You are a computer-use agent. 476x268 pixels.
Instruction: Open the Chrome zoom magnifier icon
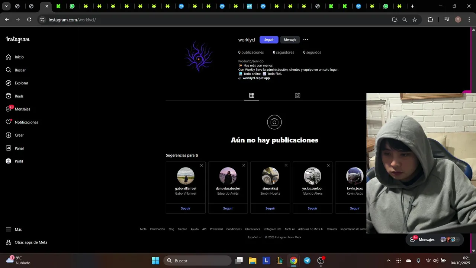405,20
